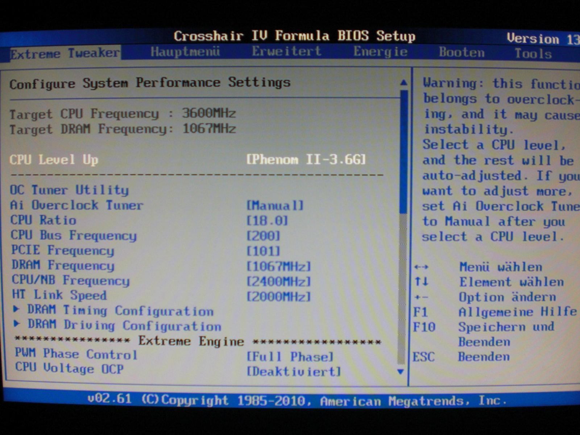Click the scroll up arrow of the settings list

[403, 83]
